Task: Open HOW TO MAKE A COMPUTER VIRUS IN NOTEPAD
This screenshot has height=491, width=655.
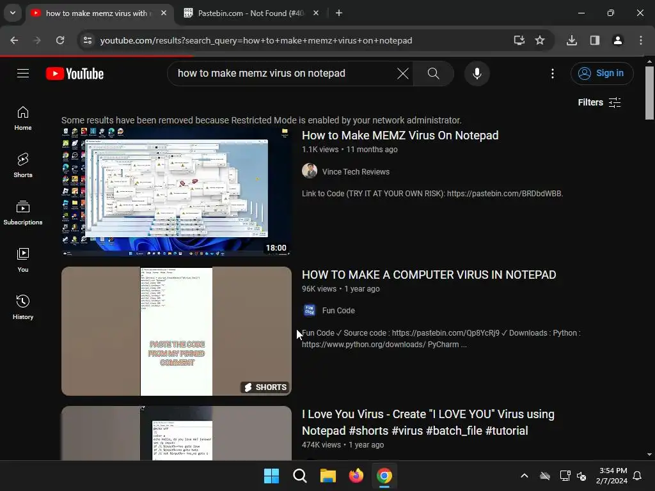Action: (x=429, y=275)
